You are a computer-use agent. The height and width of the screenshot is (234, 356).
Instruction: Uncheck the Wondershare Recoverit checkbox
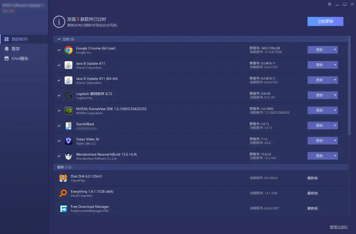59,156
